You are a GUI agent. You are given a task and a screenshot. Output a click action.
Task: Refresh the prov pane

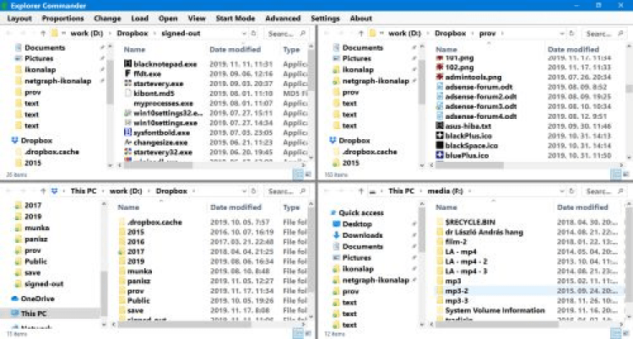tap(571, 33)
